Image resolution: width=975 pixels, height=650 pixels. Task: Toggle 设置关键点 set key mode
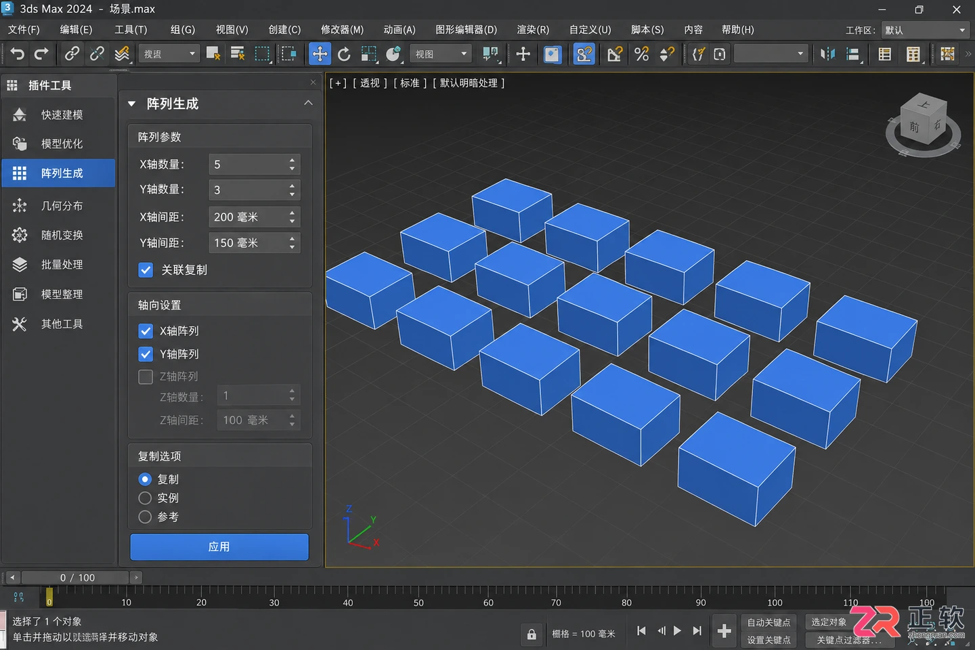[768, 640]
